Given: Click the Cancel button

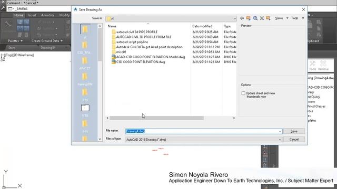Looking at the screenshot, I should pyautogui.click(x=294, y=139).
